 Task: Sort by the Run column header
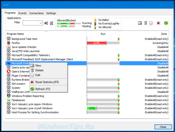click(103, 34)
